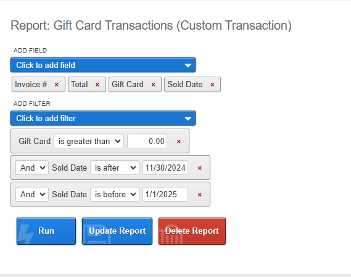Screen dimensions: 351x277
Task: Click the 11/30/2024 date field
Action: click(165, 168)
